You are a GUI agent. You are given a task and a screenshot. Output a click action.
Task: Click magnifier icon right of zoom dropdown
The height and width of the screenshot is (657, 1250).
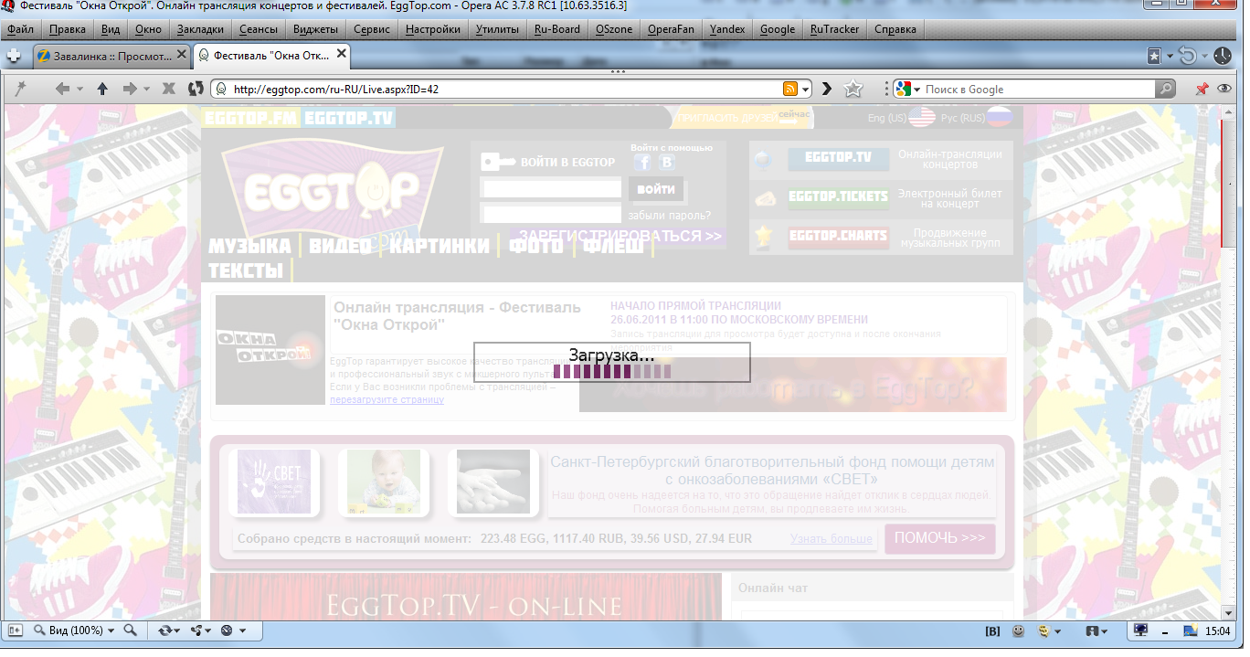tap(130, 631)
